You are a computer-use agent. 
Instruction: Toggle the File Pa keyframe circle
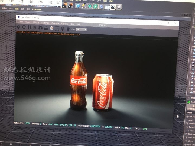coord(187,117)
